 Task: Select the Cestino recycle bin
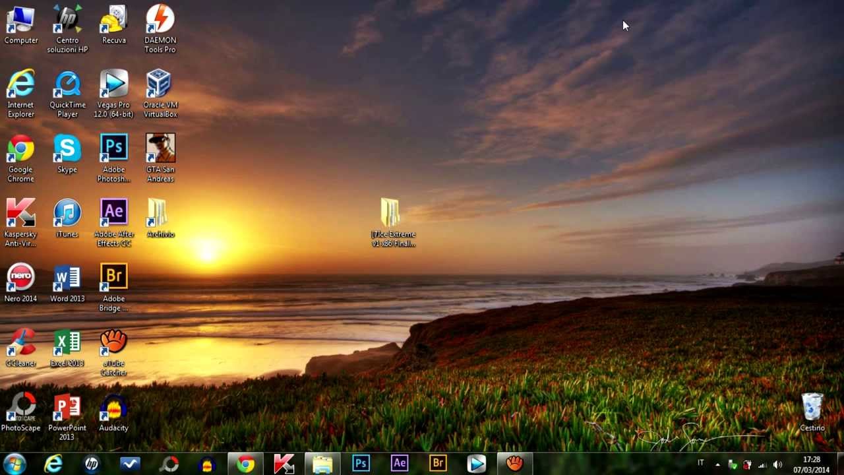pyautogui.click(x=812, y=413)
